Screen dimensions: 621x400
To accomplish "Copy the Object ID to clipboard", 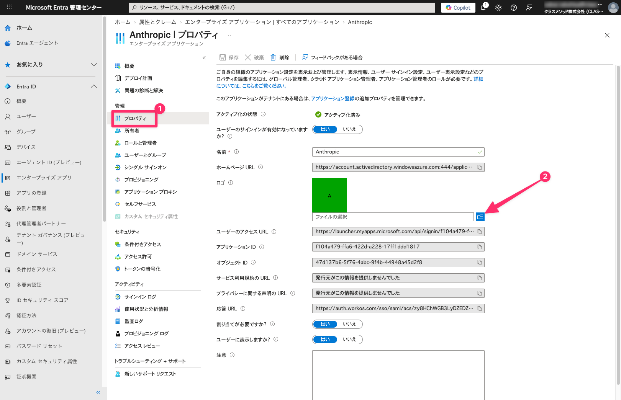I will (x=479, y=263).
